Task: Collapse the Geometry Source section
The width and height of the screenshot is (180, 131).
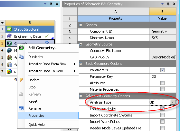Action: [81, 44]
